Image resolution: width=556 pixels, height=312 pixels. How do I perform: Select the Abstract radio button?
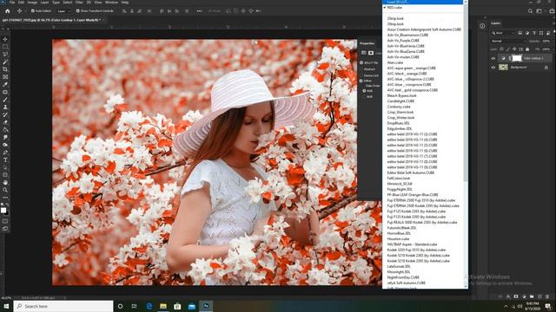361,69
